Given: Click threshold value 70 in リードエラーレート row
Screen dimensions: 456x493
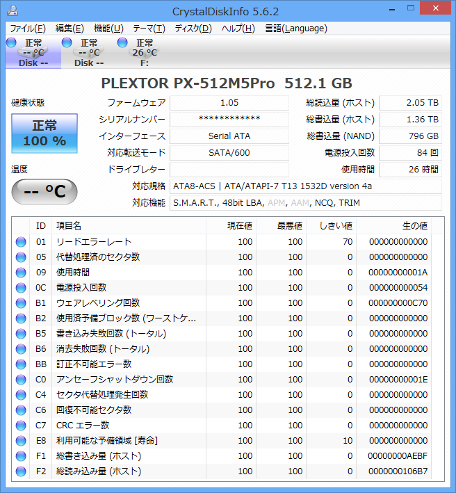Looking at the screenshot, I should [x=348, y=242].
